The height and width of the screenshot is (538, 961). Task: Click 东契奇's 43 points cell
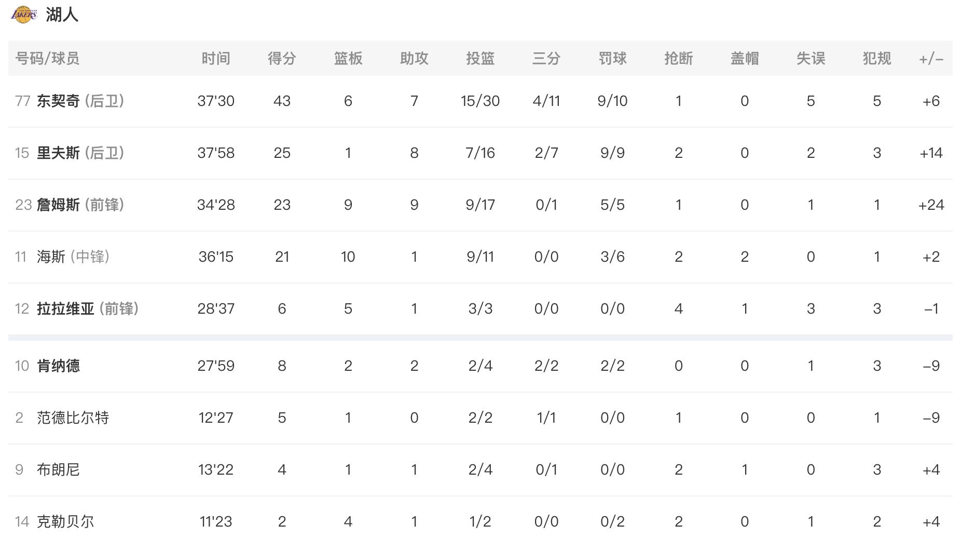[x=282, y=101]
